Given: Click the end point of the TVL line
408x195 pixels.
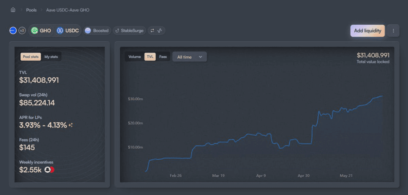Looking at the screenshot, I should point(382,96).
